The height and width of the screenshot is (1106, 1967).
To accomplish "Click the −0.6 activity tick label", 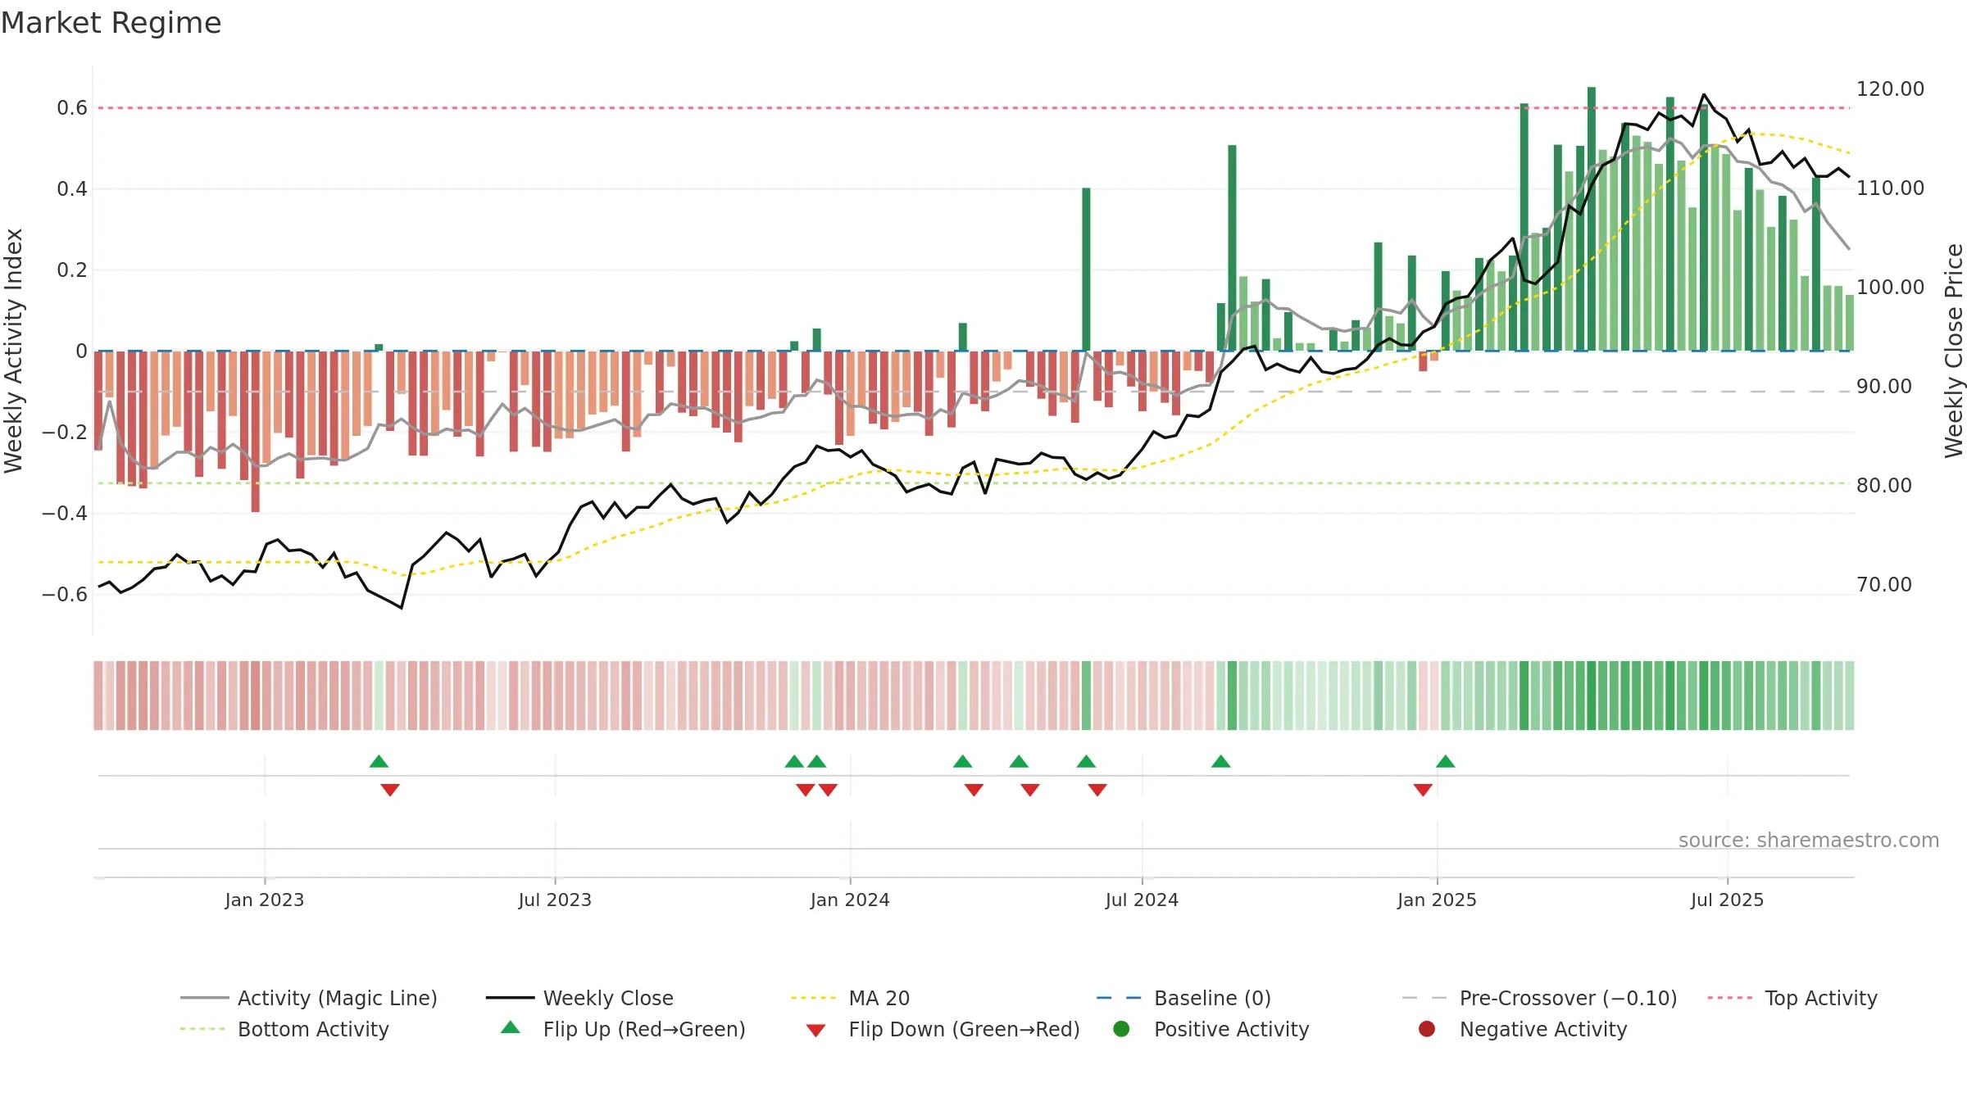I will pos(65,594).
